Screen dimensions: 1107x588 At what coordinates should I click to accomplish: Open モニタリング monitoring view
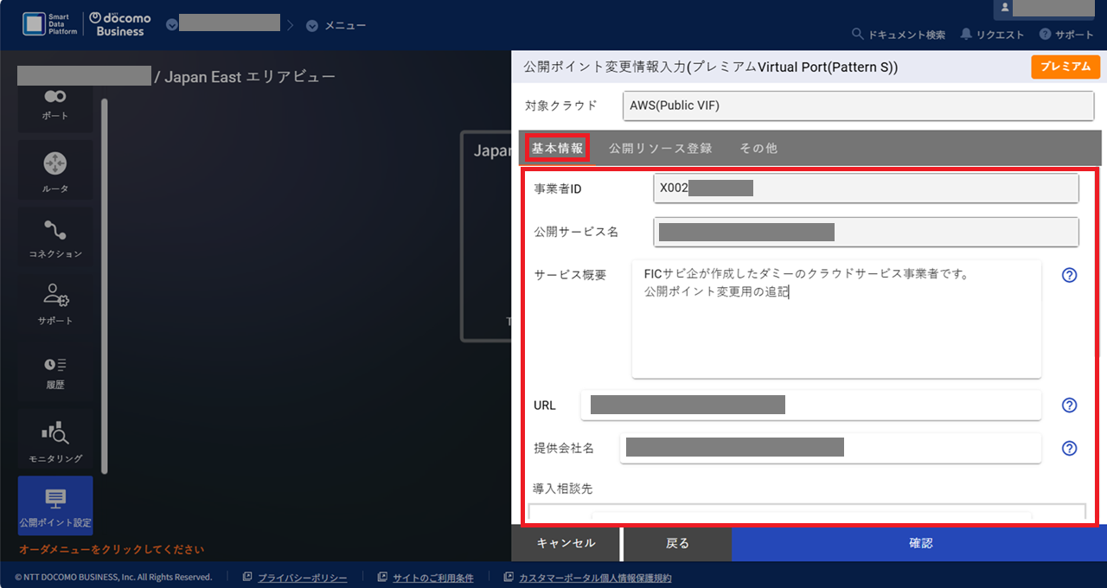(54, 439)
